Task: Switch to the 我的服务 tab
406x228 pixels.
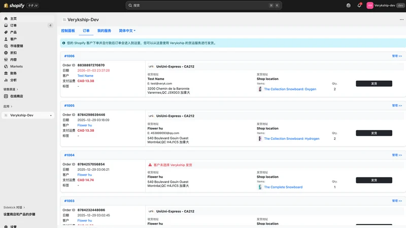Action: [x=104, y=31]
